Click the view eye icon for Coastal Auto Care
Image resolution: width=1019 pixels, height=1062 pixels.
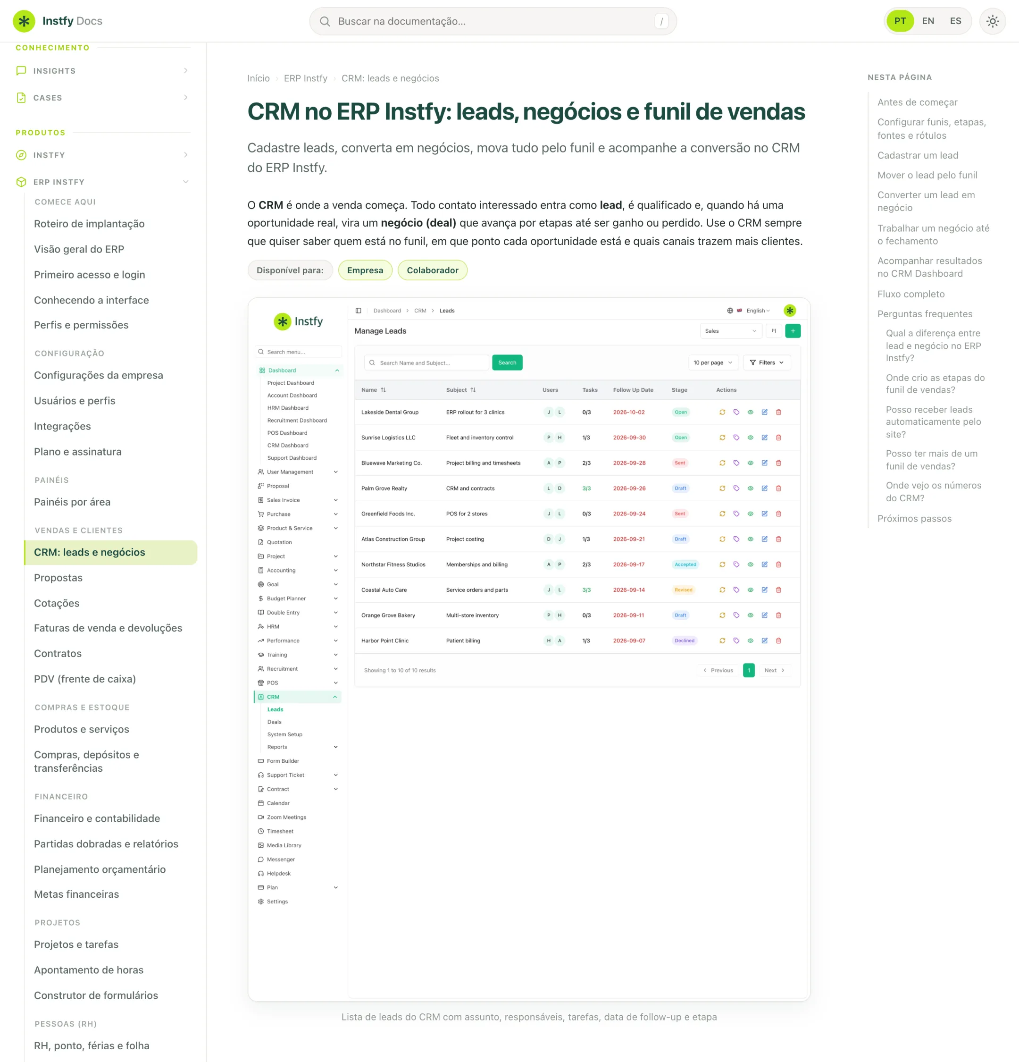751,590
